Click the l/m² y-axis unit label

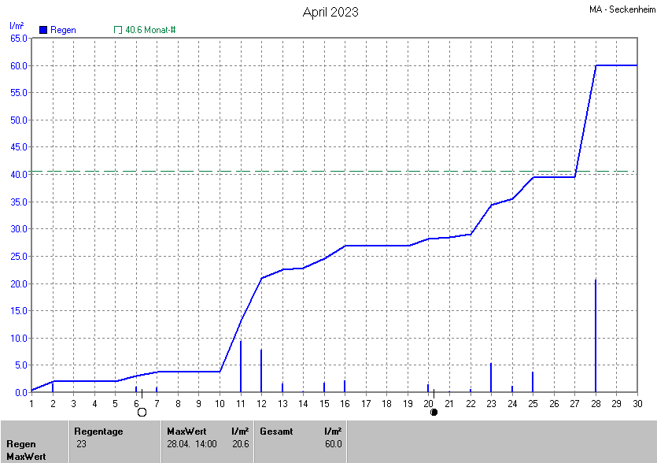16,26
